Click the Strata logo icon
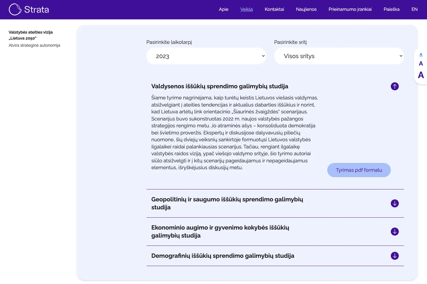The width and height of the screenshot is (427, 284). click(x=15, y=9)
